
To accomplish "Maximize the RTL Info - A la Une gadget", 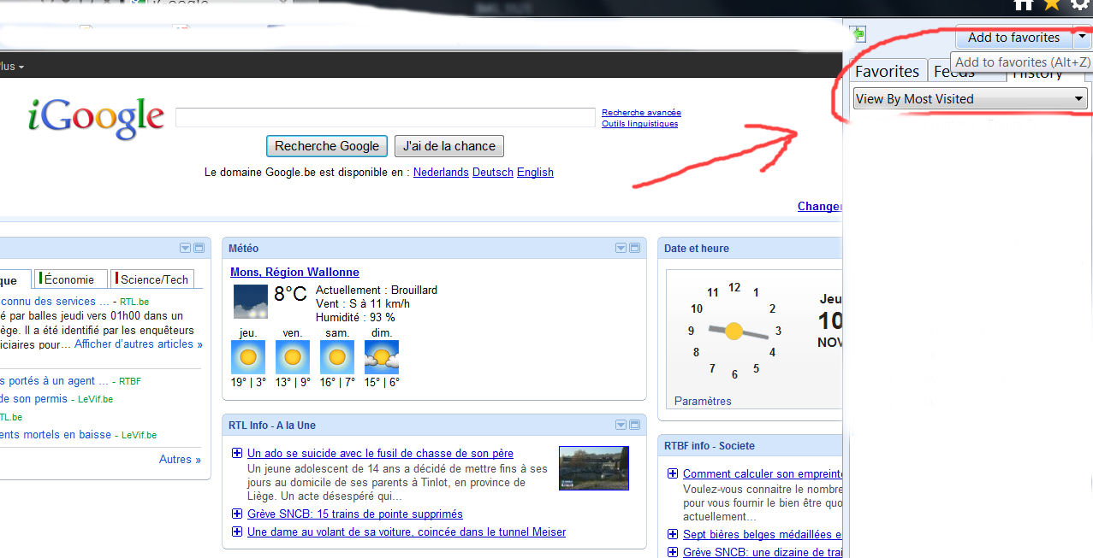I will [x=635, y=425].
